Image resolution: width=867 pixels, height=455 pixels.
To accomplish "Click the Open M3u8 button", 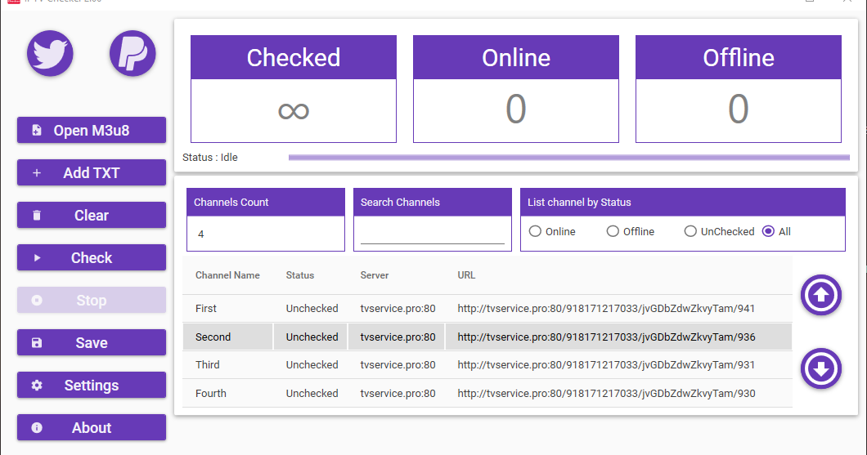I will pyautogui.click(x=92, y=130).
